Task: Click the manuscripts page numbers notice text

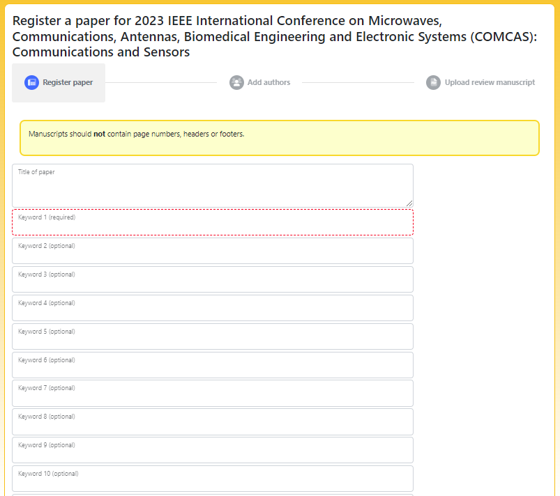Action: click(137, 134)
